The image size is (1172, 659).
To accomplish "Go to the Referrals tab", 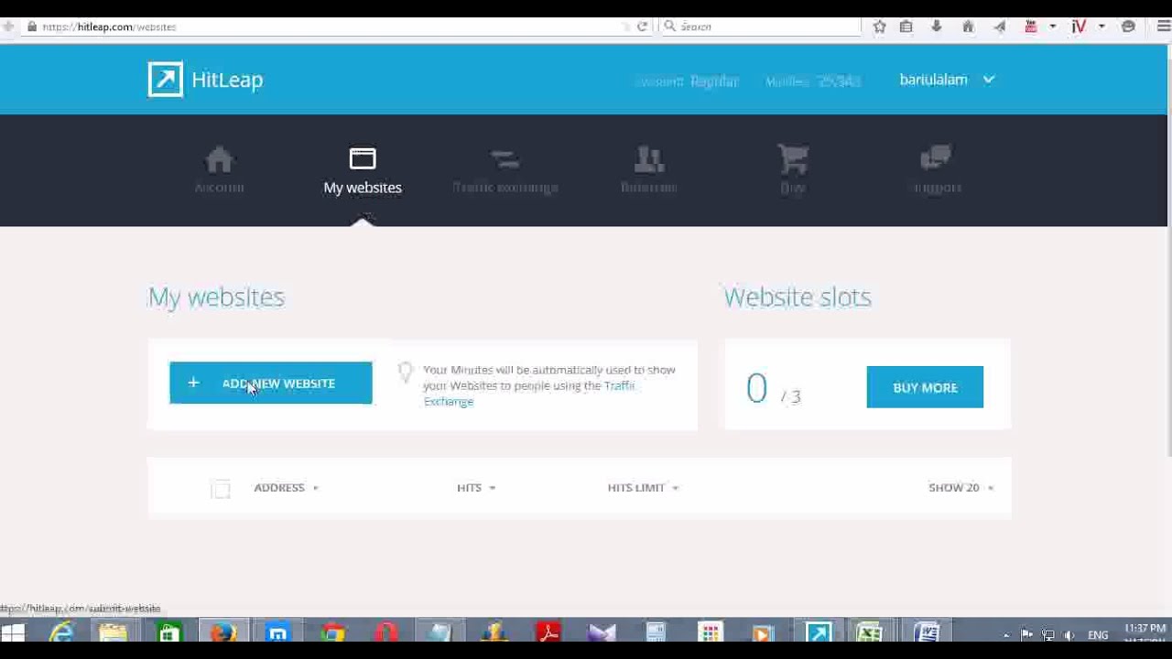I will 649,171.
